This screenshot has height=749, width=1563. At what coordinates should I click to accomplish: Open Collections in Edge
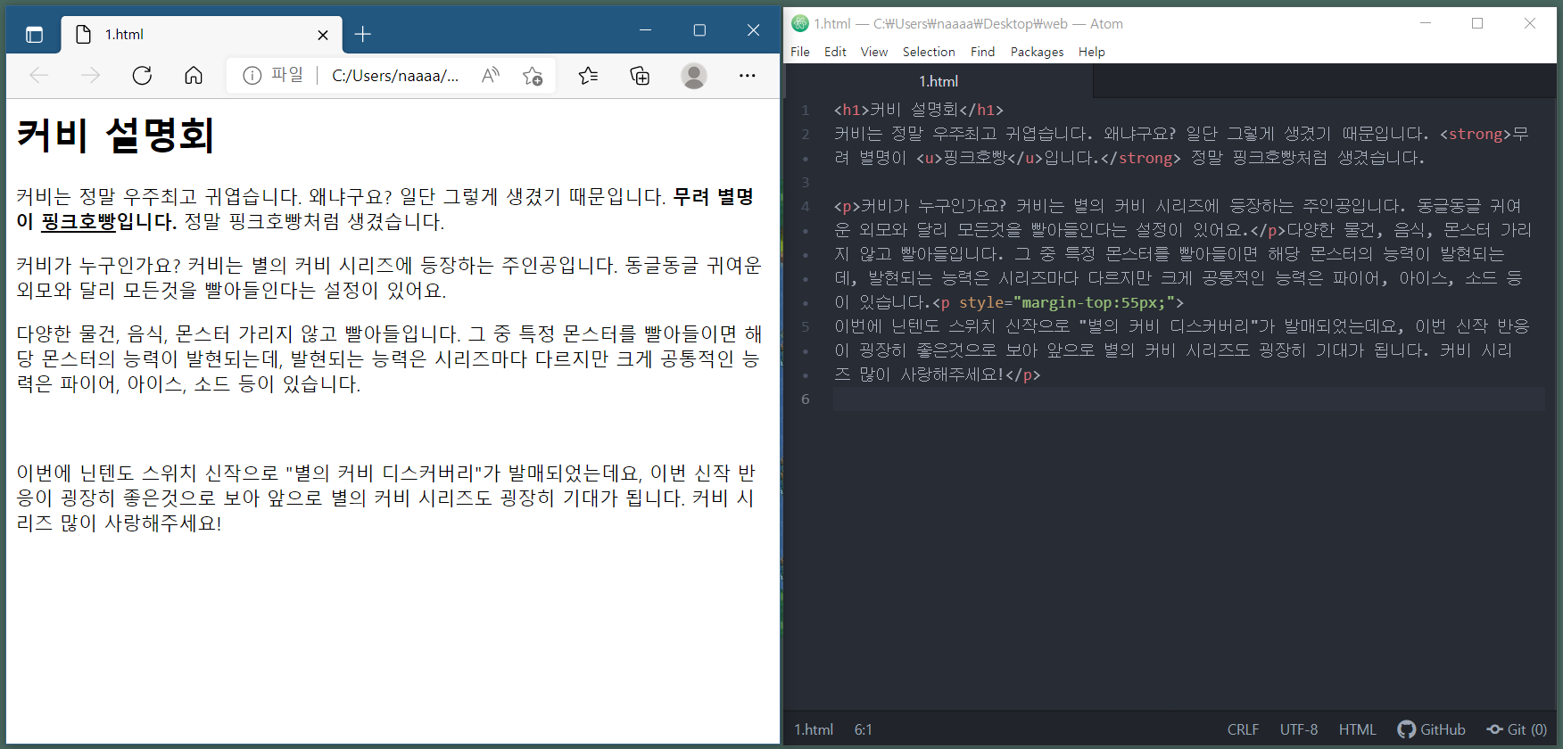click(x=640, y=76)
